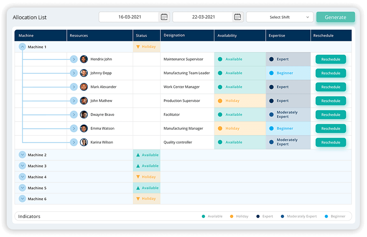Open the start date calendar icon
This screenshot has height=237, width=367.
point(164,17)
